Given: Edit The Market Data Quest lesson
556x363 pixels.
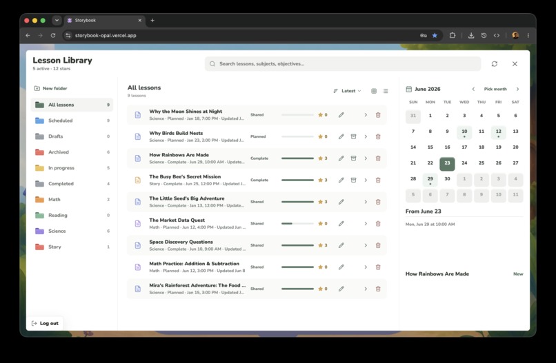Looking at the screenshot, I should (341, 223).
